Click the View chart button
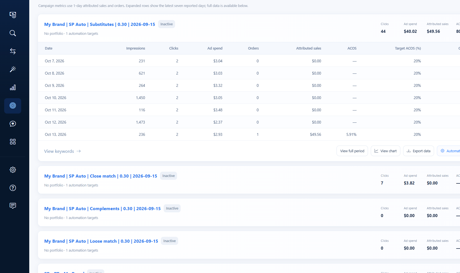This screenshot has width=460, height=273. 386,151
